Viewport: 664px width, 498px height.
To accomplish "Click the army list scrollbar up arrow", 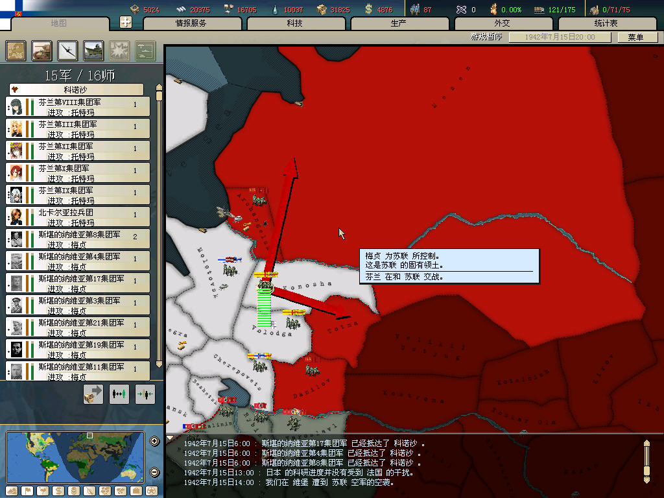I will coord(160,88).
